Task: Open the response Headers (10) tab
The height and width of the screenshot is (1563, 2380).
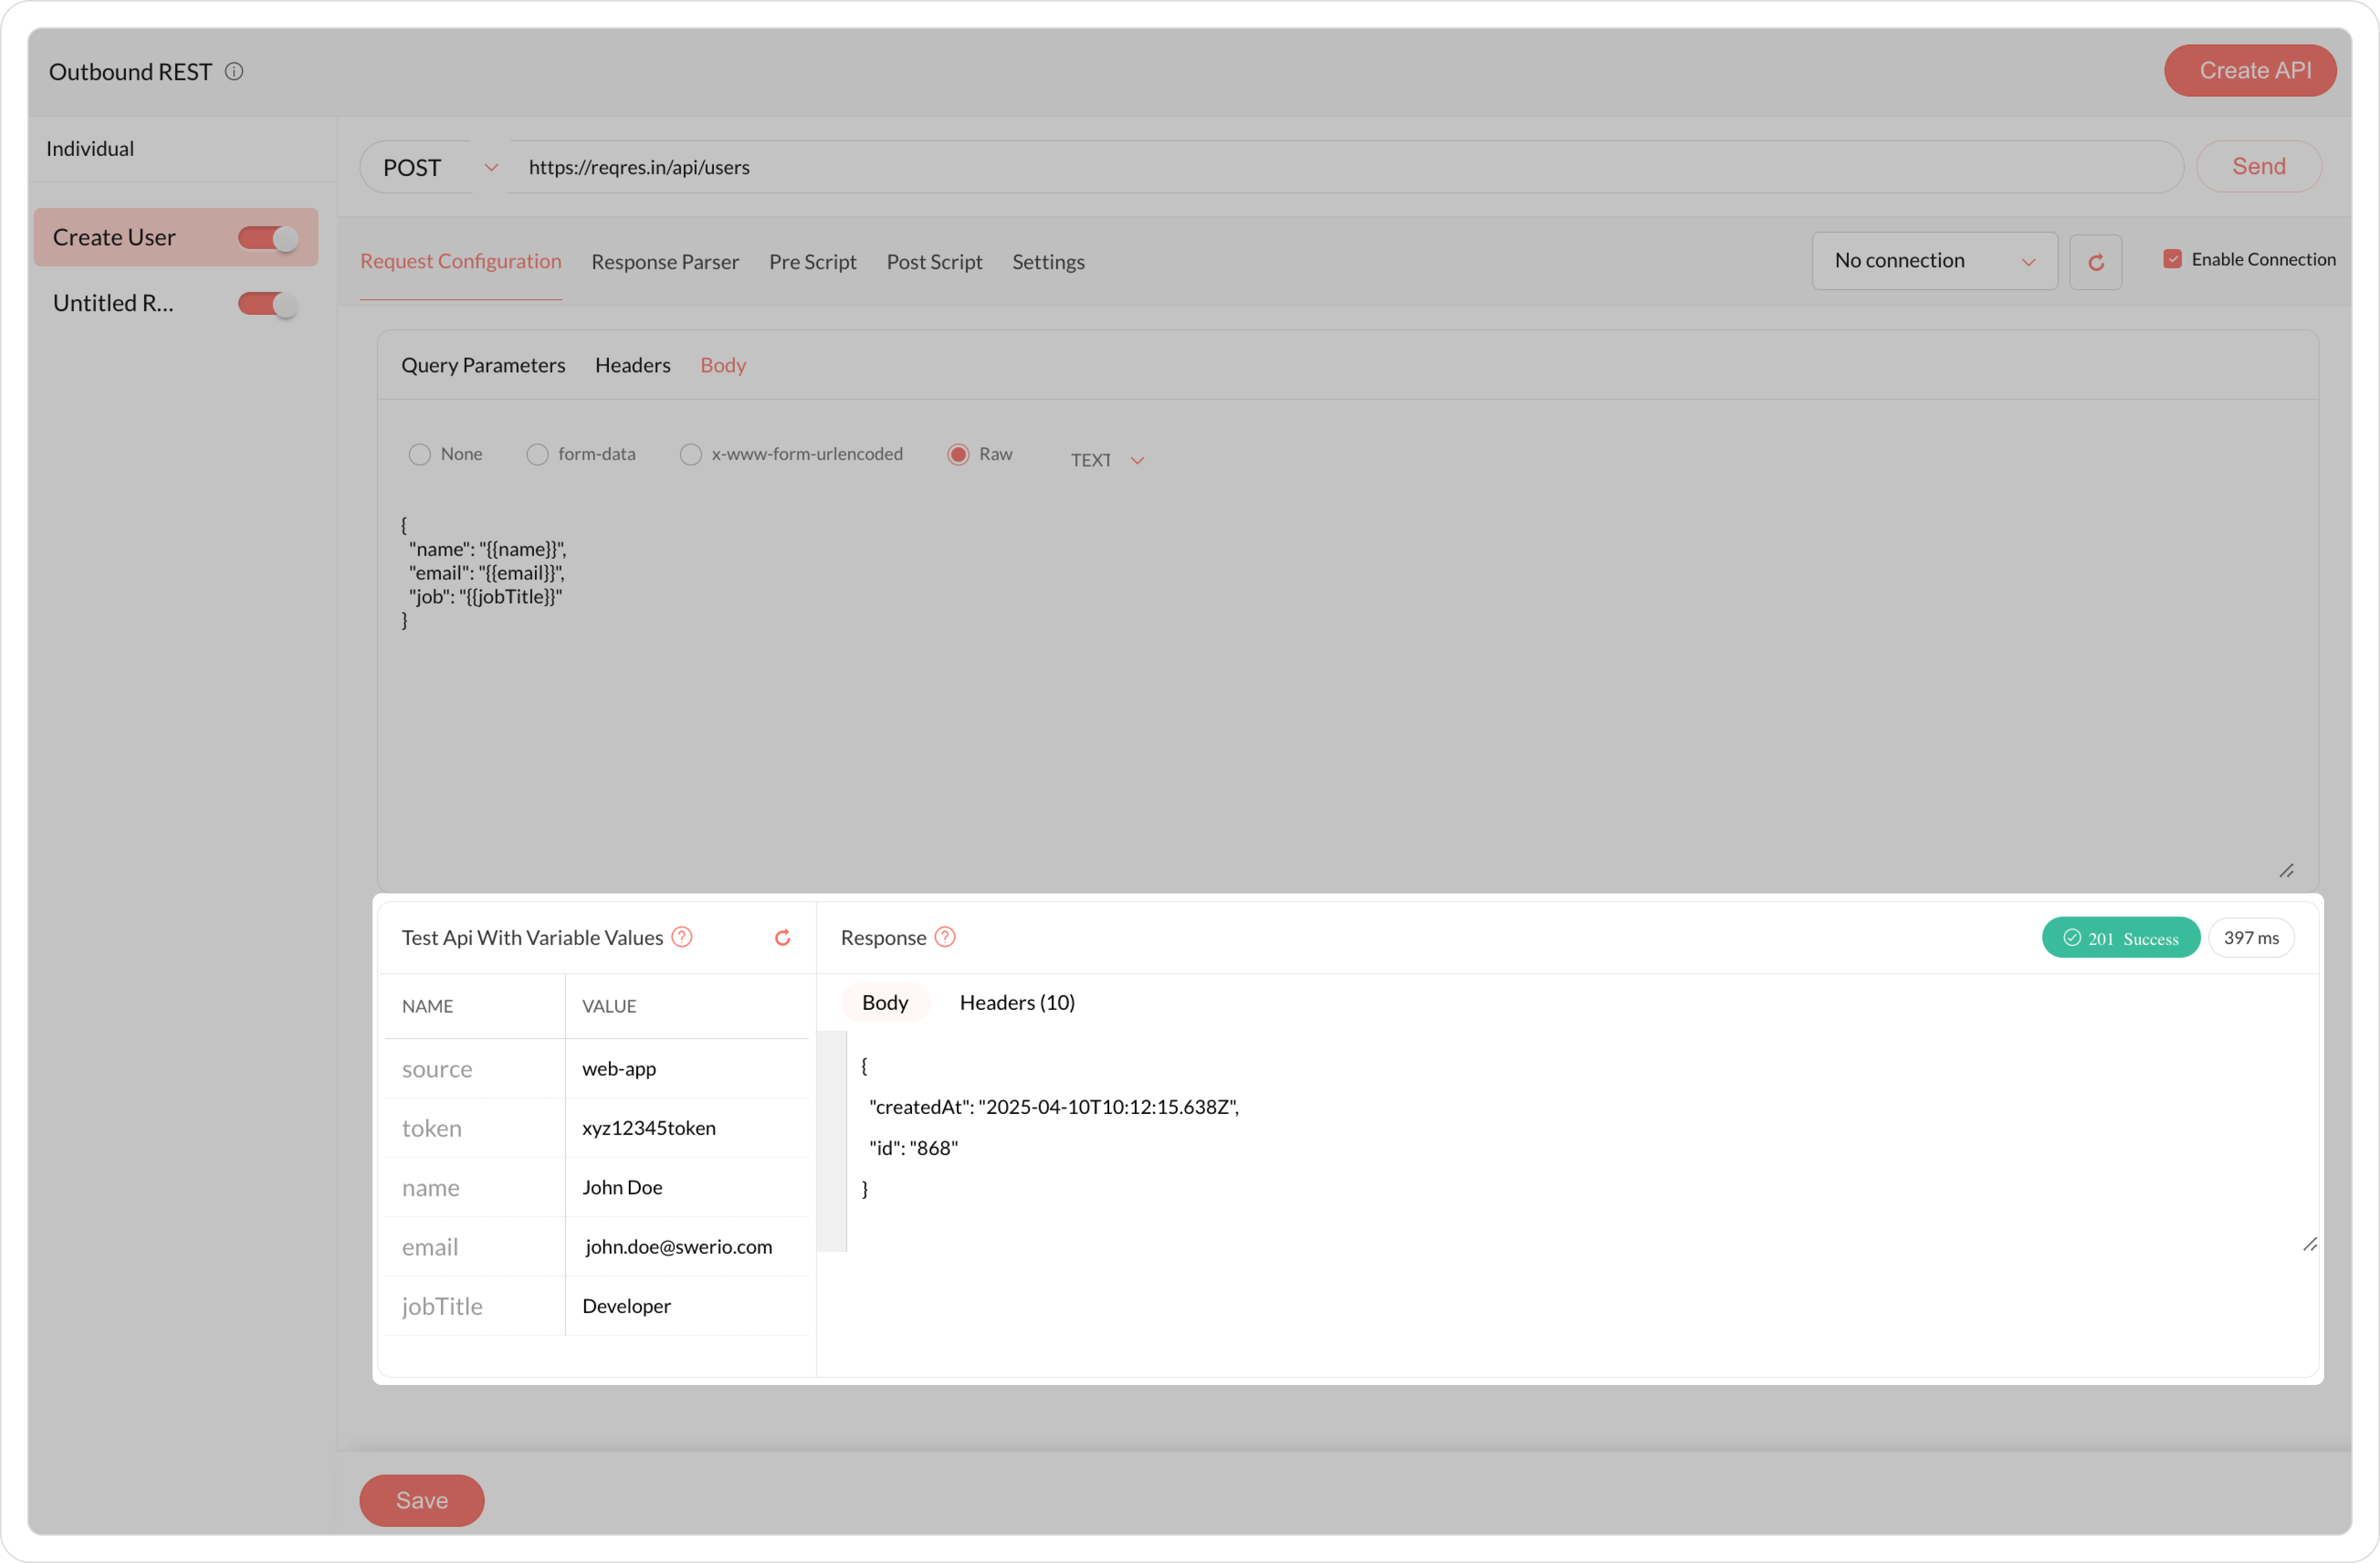Action: coord(1016,1002)
